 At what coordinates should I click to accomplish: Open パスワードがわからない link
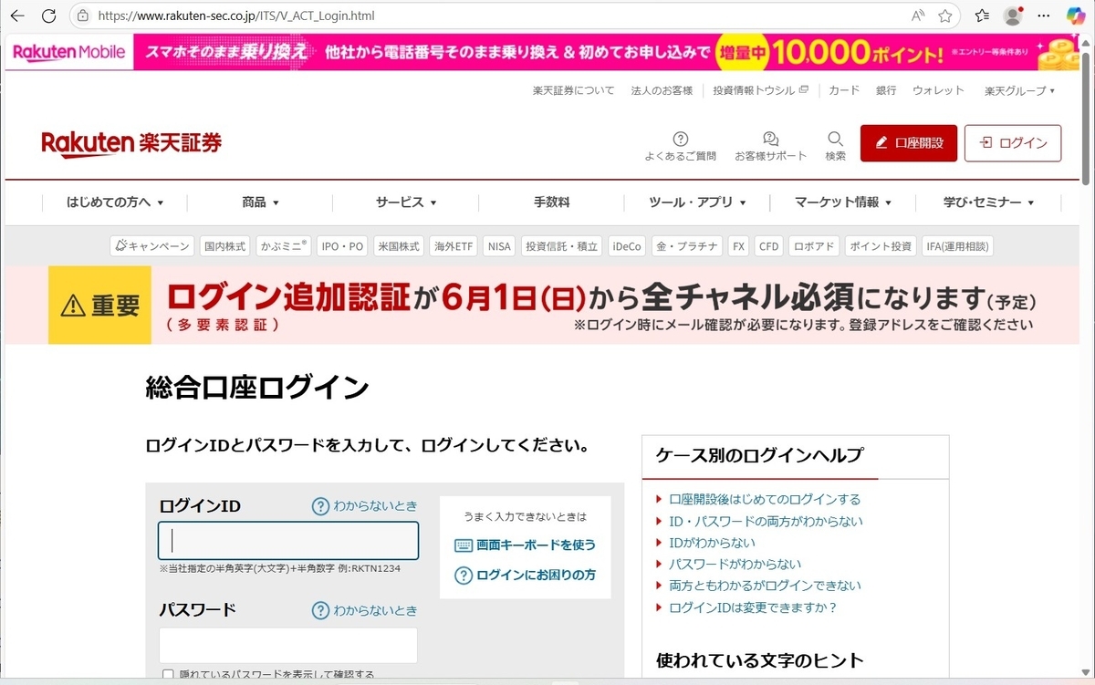coord(735,565)
